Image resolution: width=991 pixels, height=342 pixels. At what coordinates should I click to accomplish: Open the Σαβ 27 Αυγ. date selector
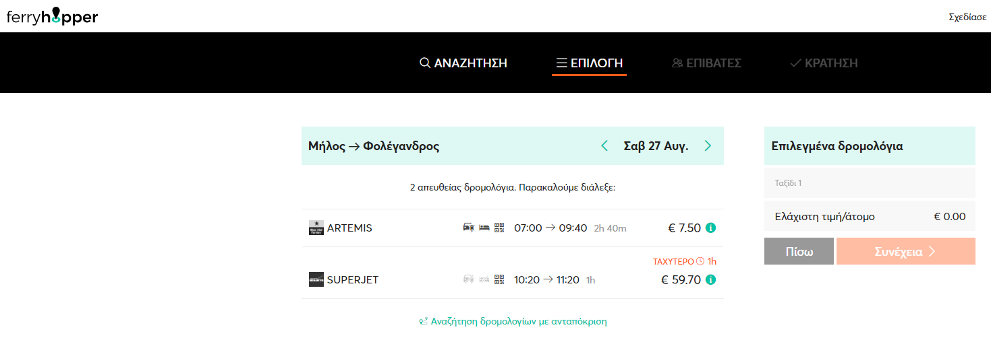(656, 146)
